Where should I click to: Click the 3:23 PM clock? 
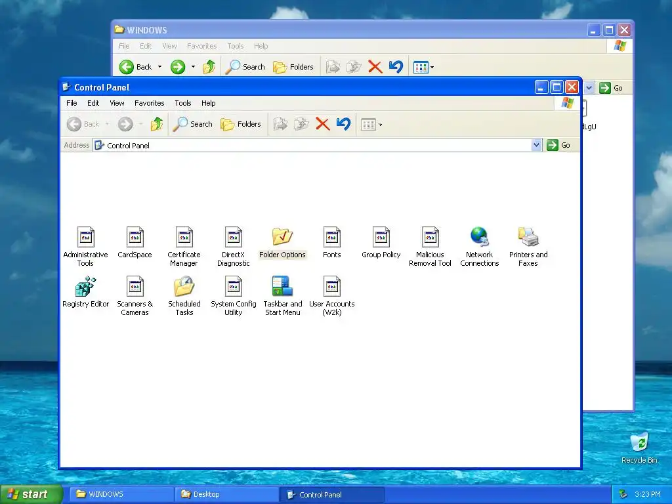(648, 494)
